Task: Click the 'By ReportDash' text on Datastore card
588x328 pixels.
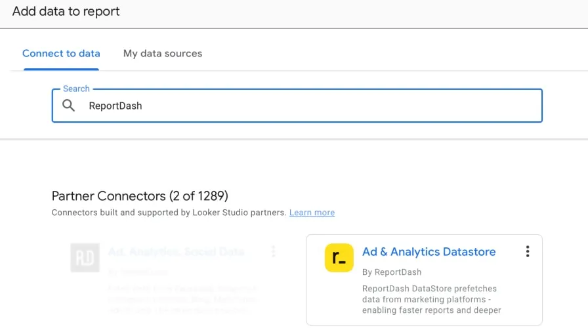Action: click(392, 272)
